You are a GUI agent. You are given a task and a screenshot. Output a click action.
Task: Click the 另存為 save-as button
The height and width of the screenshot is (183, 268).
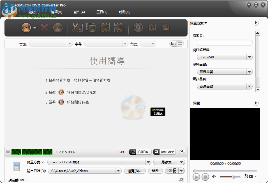click(x=167, y=162)
